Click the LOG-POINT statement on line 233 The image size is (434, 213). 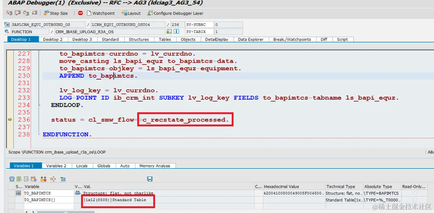click(x=229, y=98)
